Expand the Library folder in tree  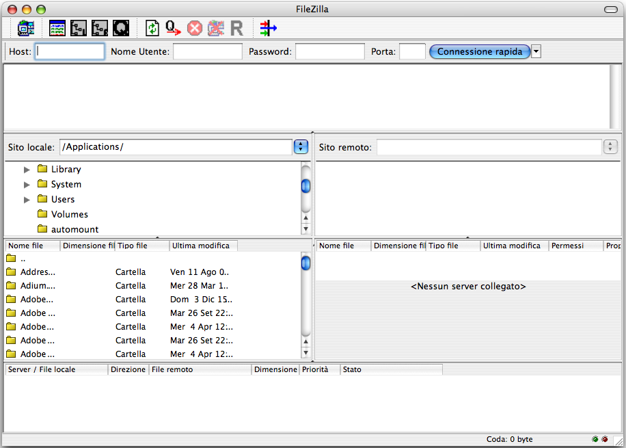27,170
